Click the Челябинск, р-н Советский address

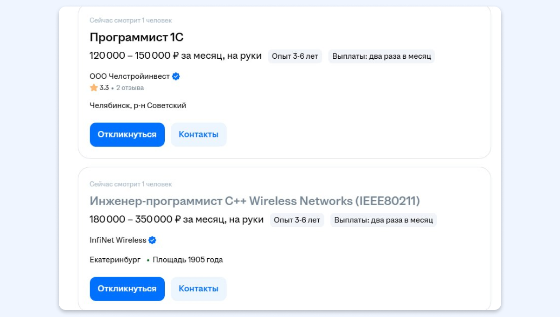coord(138,106)
